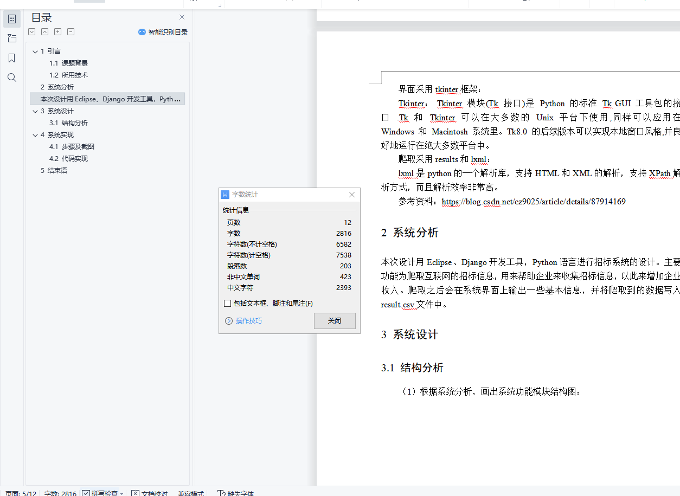
Task: Select outline entry starting 本次设计用 Eclipse
Action: point(107,99)
